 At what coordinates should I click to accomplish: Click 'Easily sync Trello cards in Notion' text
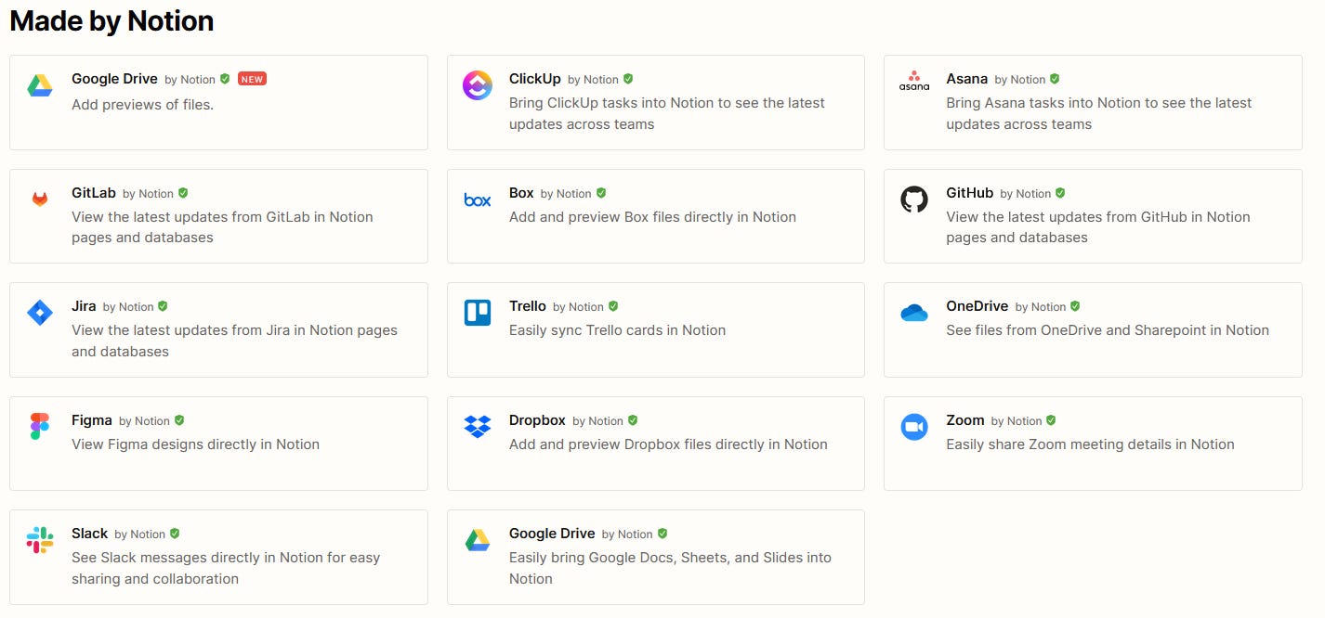pyautogui.click(x=618, y=330)
